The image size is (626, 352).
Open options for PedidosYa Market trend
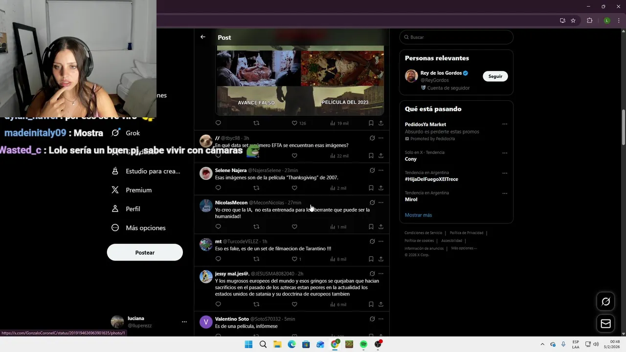point(505,124)
